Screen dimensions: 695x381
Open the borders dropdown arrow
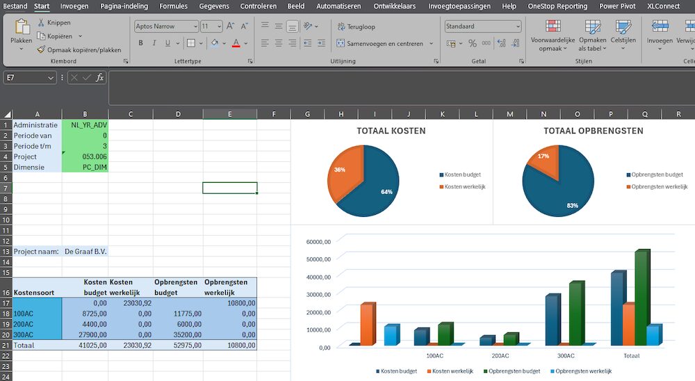point(201,44)
